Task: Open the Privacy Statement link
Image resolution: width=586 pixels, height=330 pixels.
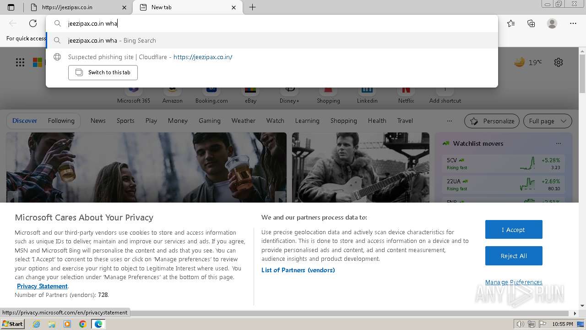Action: pyautogui.click(x=42, y=286)
